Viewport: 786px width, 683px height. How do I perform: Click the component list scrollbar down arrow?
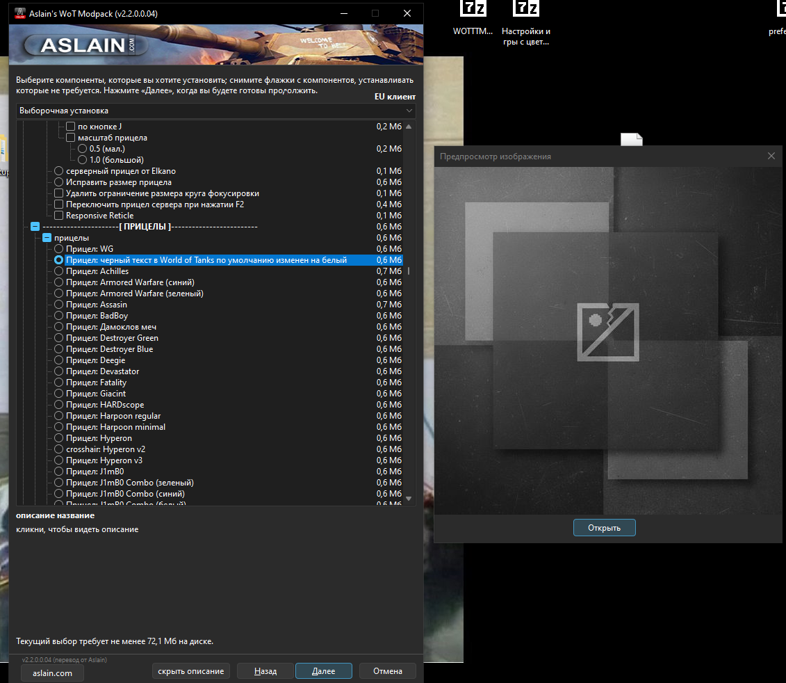(409, 498)
